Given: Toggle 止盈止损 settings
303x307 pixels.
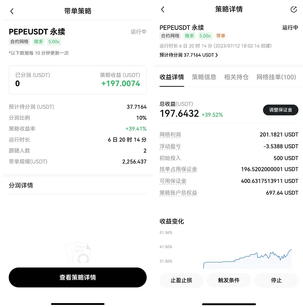Looking at the screenshot, I should pos(181,280).
